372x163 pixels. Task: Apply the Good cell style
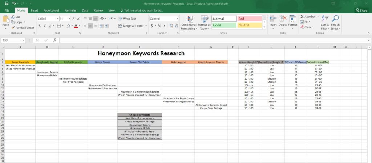click(x=224, y=25)
